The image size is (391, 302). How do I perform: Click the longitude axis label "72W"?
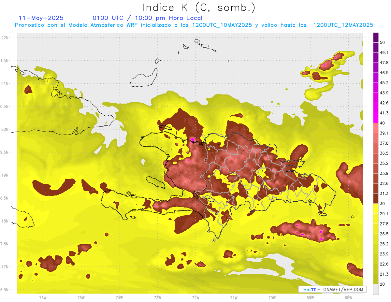195,297
